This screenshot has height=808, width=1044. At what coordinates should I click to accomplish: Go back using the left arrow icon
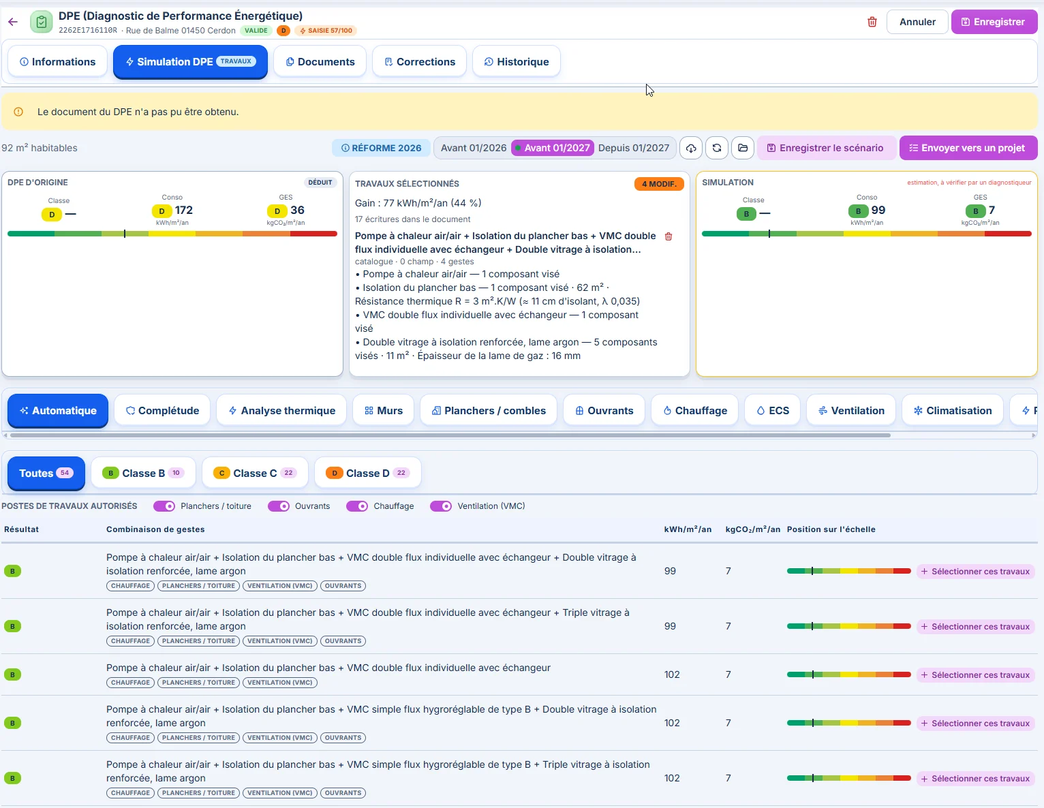[13, 22]
